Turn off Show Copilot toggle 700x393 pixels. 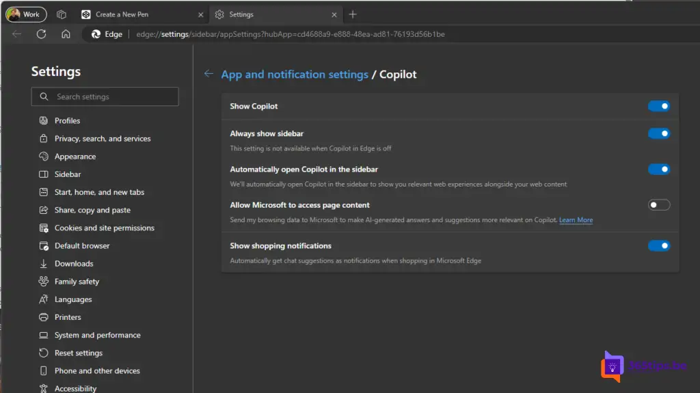pos(658,106)
